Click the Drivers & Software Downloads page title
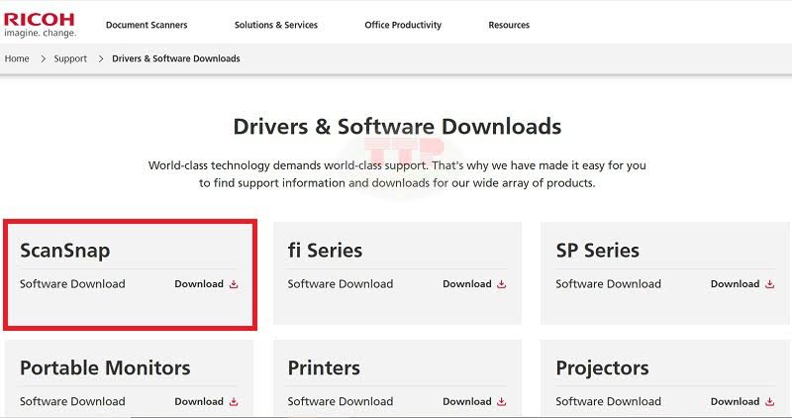 pos(397,127)
